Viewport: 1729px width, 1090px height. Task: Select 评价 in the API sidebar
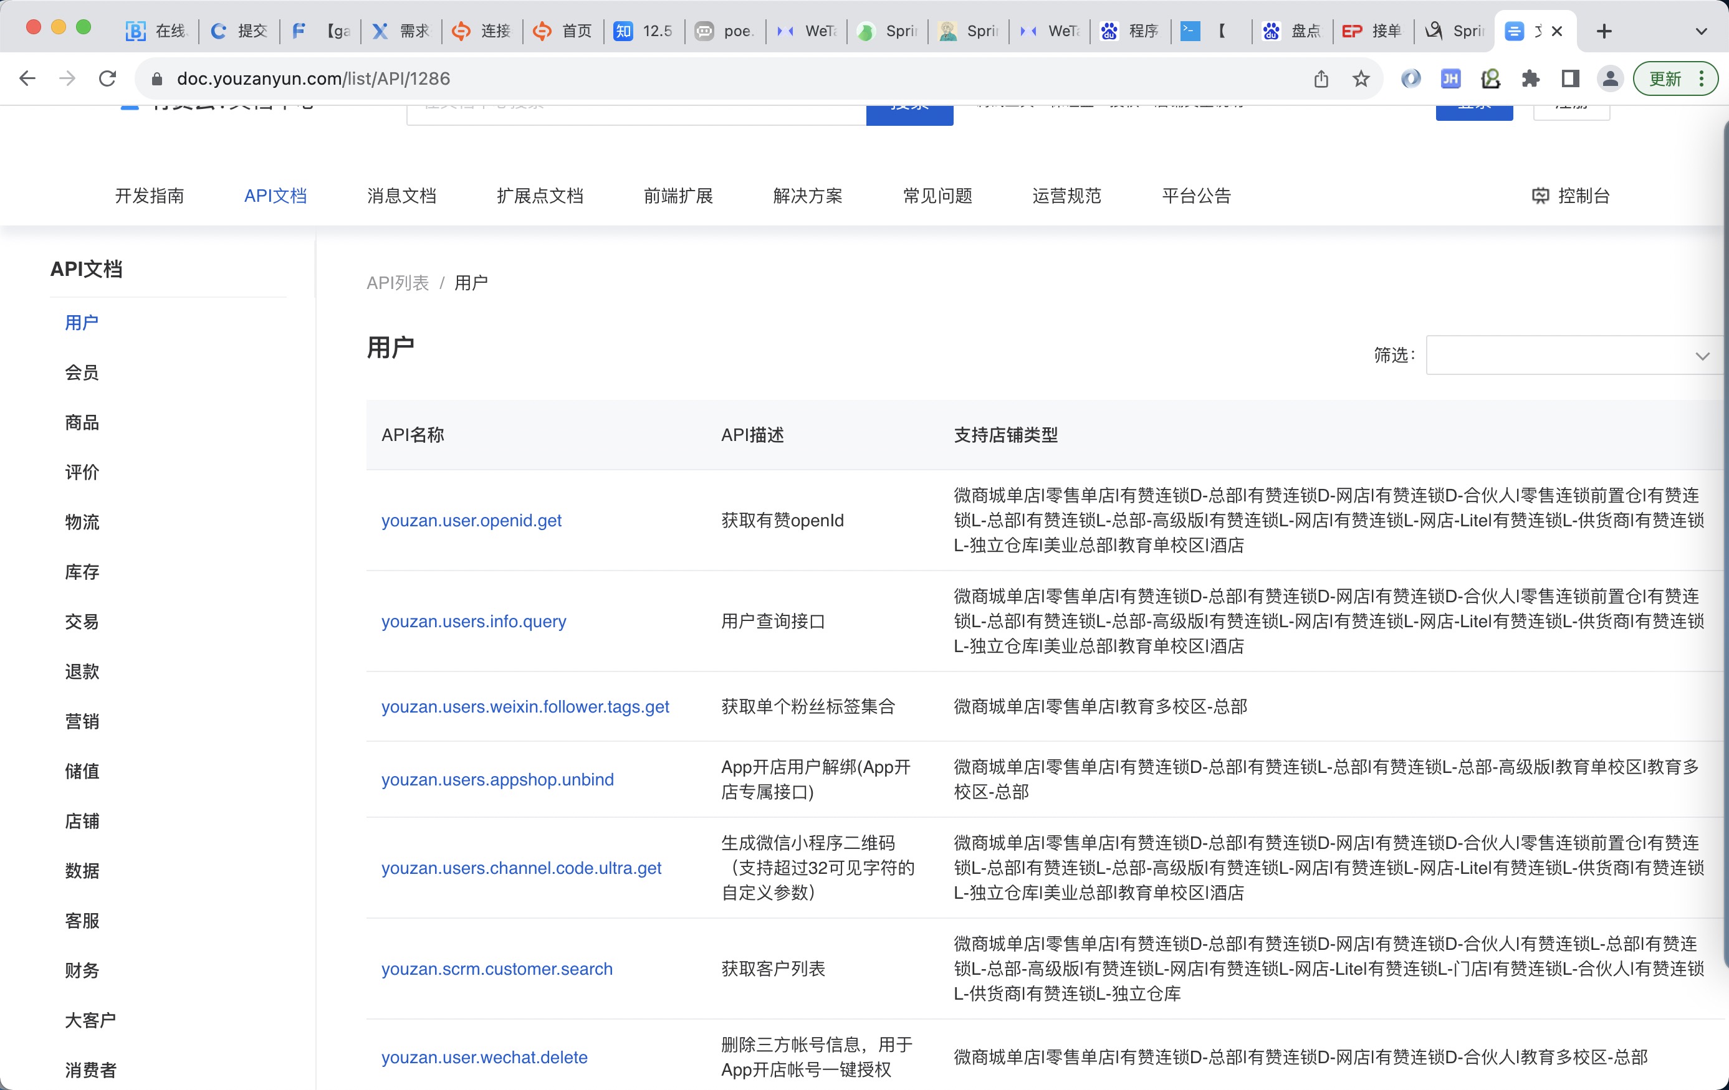coord(82,472)
